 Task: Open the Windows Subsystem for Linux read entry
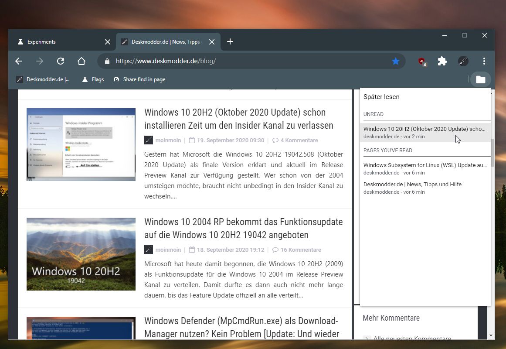coord(425,169)
